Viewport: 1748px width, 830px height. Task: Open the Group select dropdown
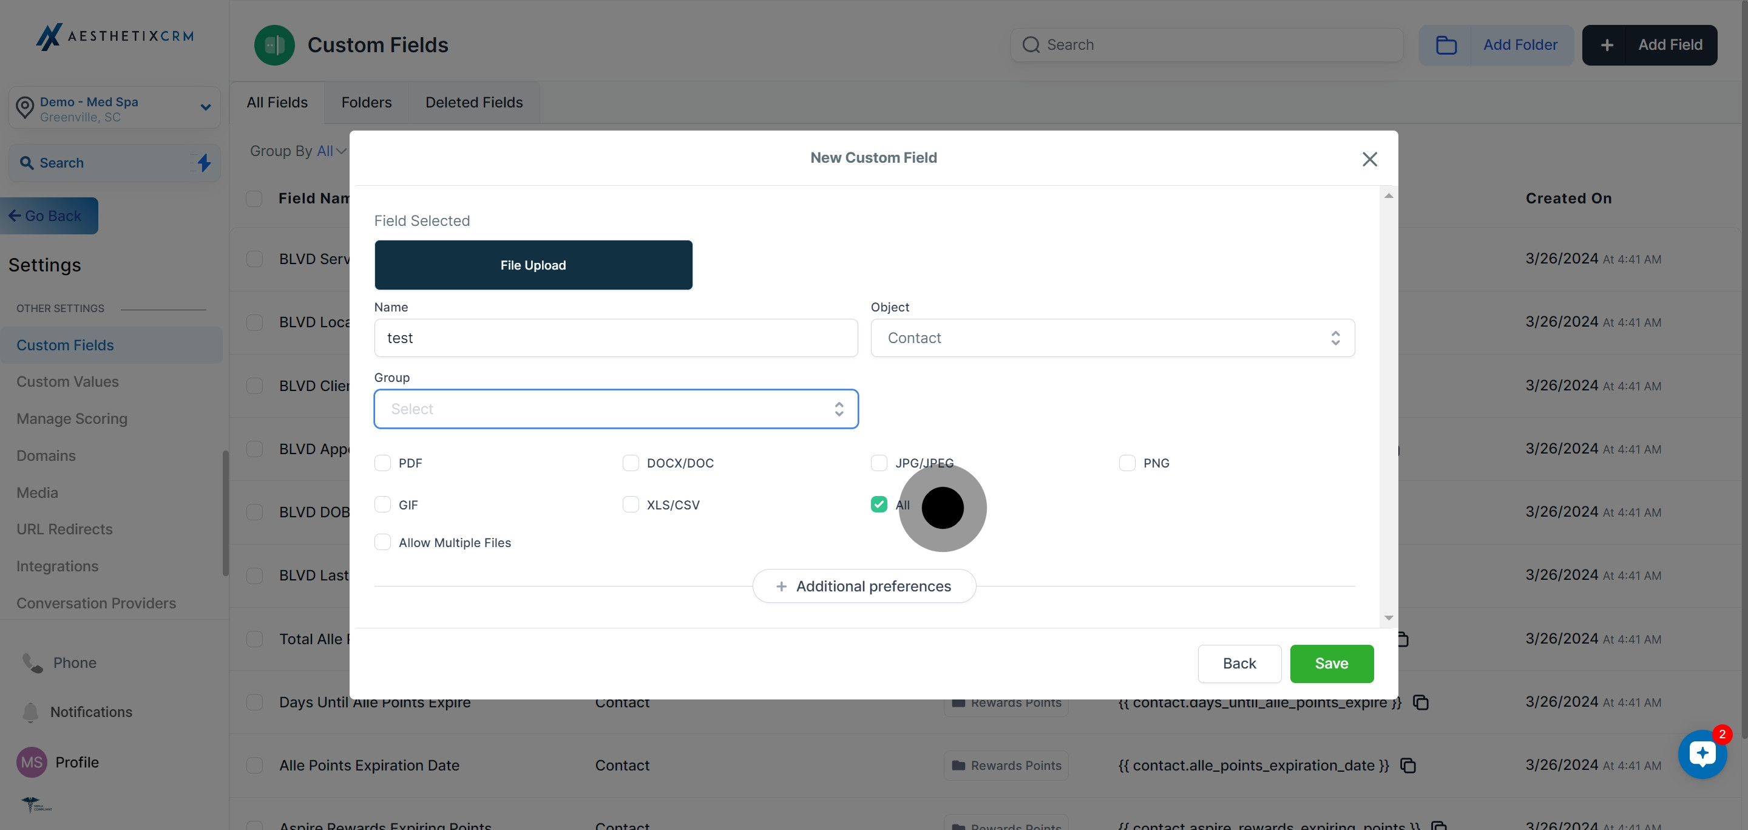point(615,409)
